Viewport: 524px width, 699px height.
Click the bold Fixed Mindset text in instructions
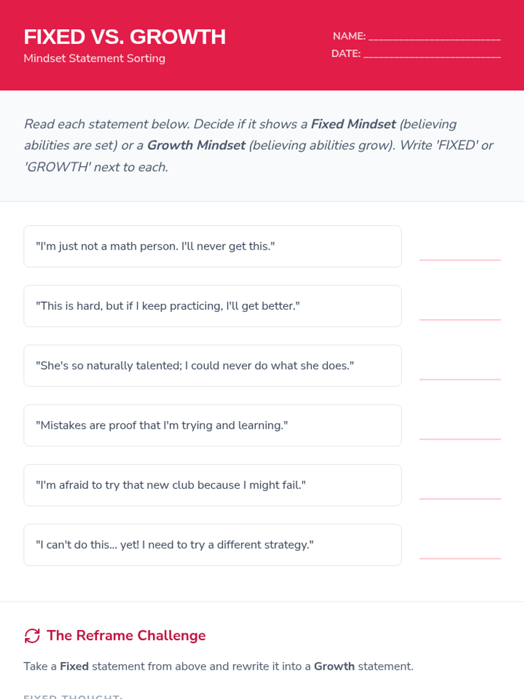(353, 124)
